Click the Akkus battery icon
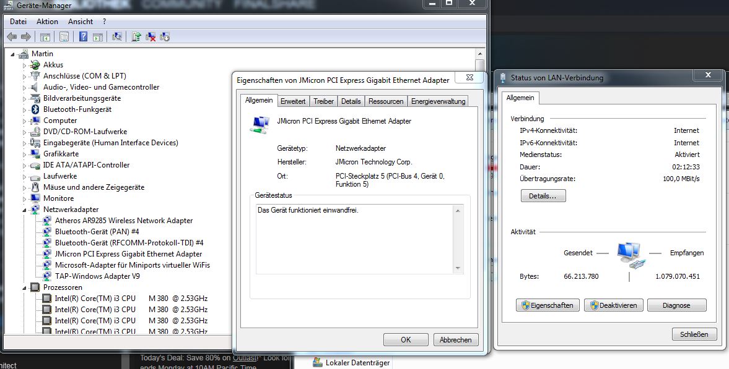729x369 pixels. point(35,65)
